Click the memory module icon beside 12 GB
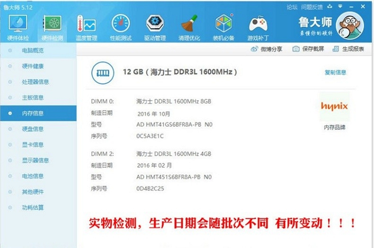 click(x=103, y=73)
